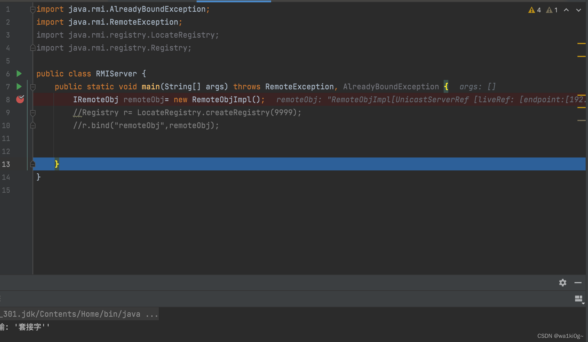This screenshot has width=588, height=342.
Task: Click the imports fold-end marker on line 4
Action: (33, 48)
